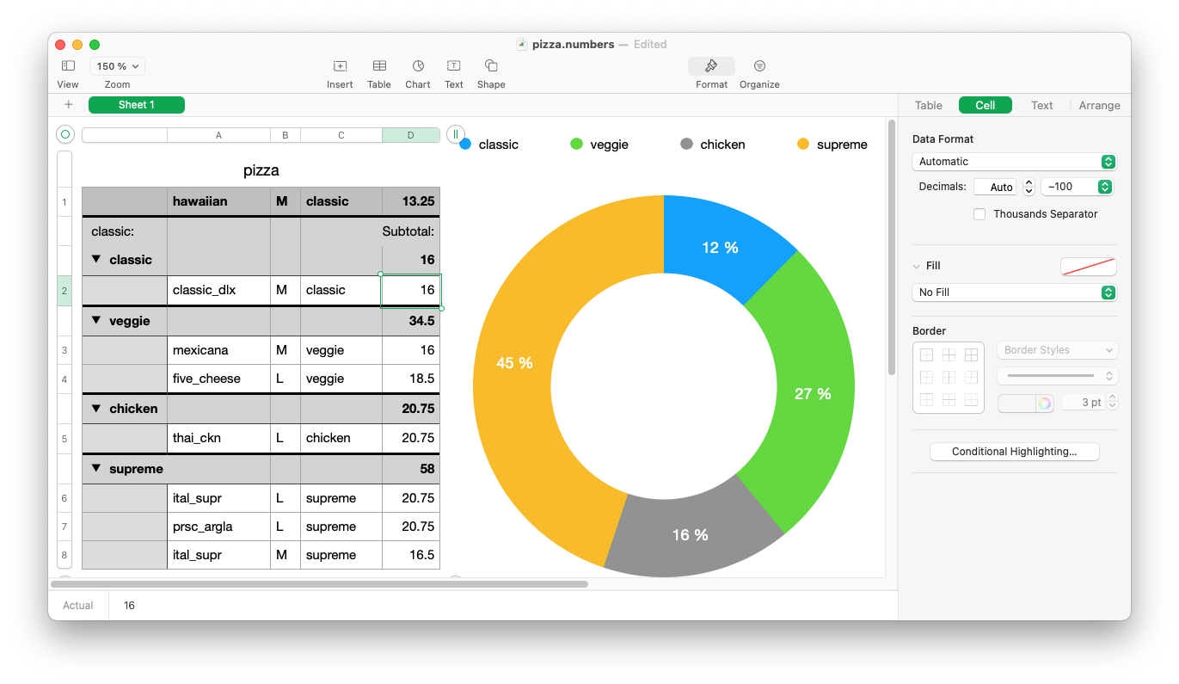Switch to the Arrange tab
This screenshot has height=684, width=1179.
pos(1099,106)
